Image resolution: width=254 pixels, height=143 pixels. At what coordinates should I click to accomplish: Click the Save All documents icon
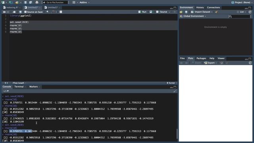point(31,2)
